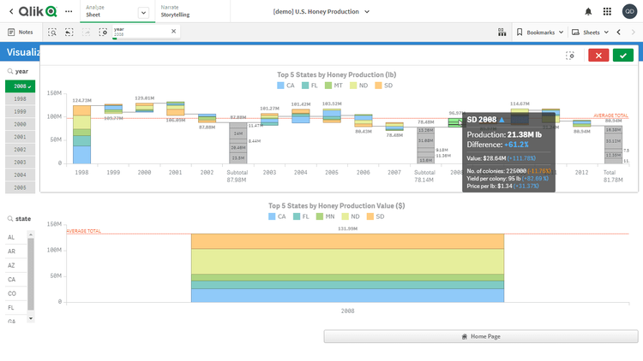Select year 2001 in the year filter
The height and width of the screenshot is (361, 643).
point(20,137)
